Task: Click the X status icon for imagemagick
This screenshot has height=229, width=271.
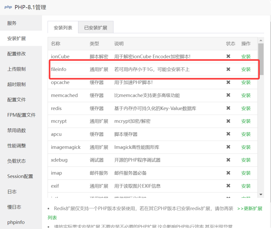Action: [x=228, y=147]
